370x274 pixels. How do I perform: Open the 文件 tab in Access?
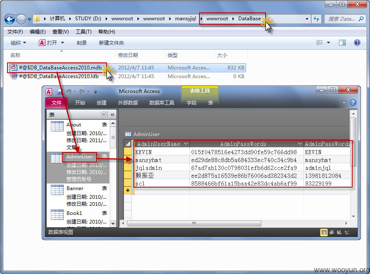[57, 103]
